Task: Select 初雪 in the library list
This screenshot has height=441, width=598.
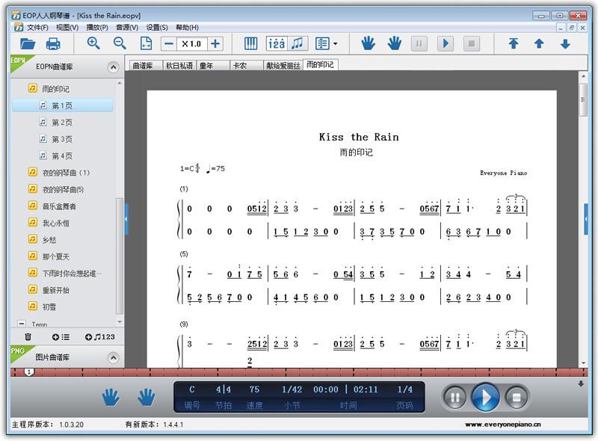Action: pyautogui.click(x=49, y=307)
